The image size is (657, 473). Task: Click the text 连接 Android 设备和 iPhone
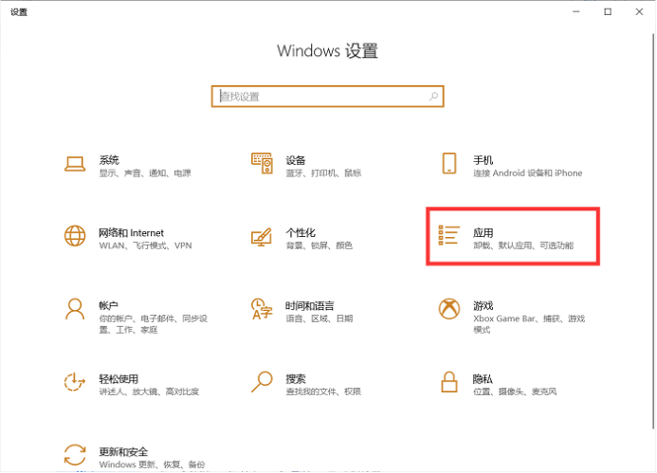pyautogui.click(x=527, y=173)
